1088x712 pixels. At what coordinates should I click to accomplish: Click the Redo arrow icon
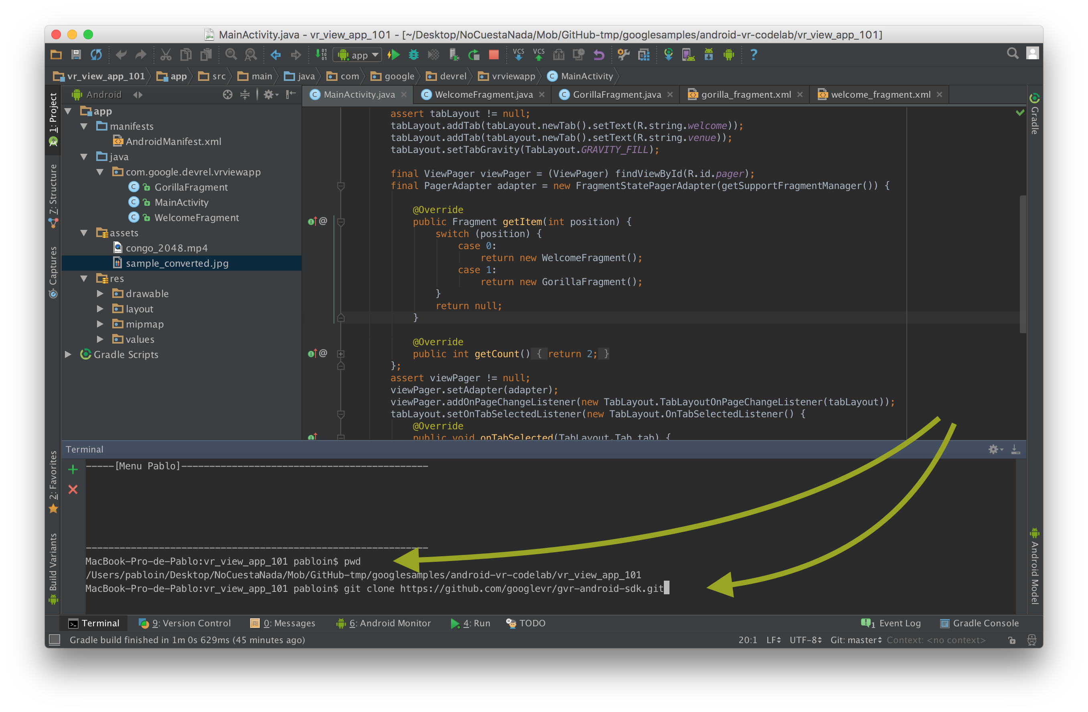(x=141, y=55)
